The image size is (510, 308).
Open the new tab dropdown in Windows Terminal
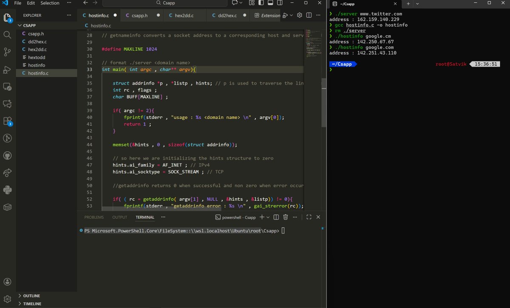417,3
